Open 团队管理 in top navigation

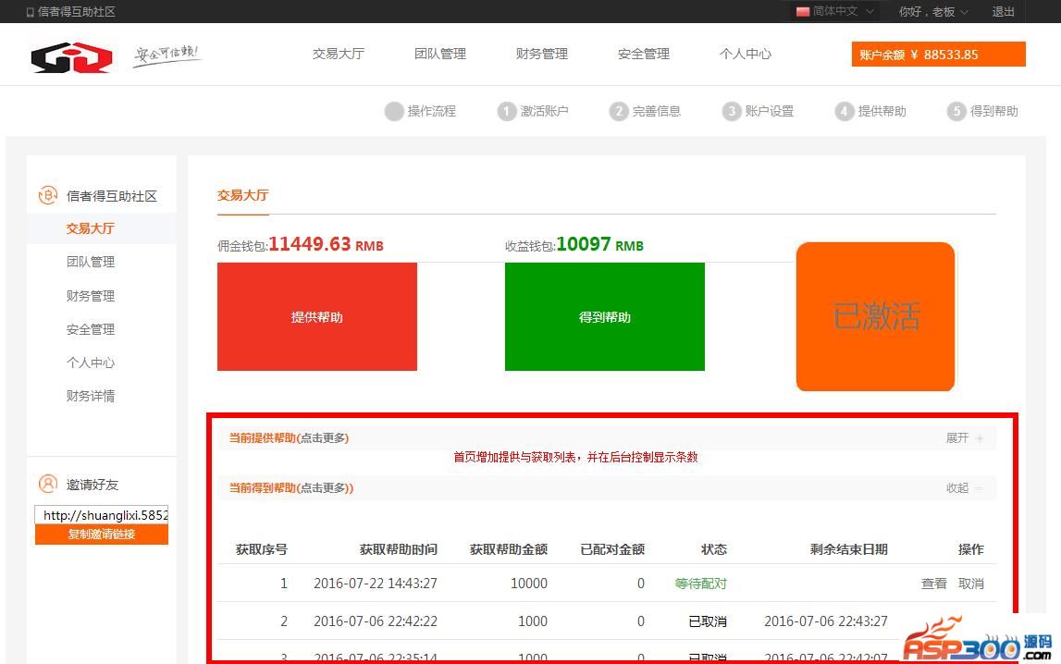tap(440, 54)
